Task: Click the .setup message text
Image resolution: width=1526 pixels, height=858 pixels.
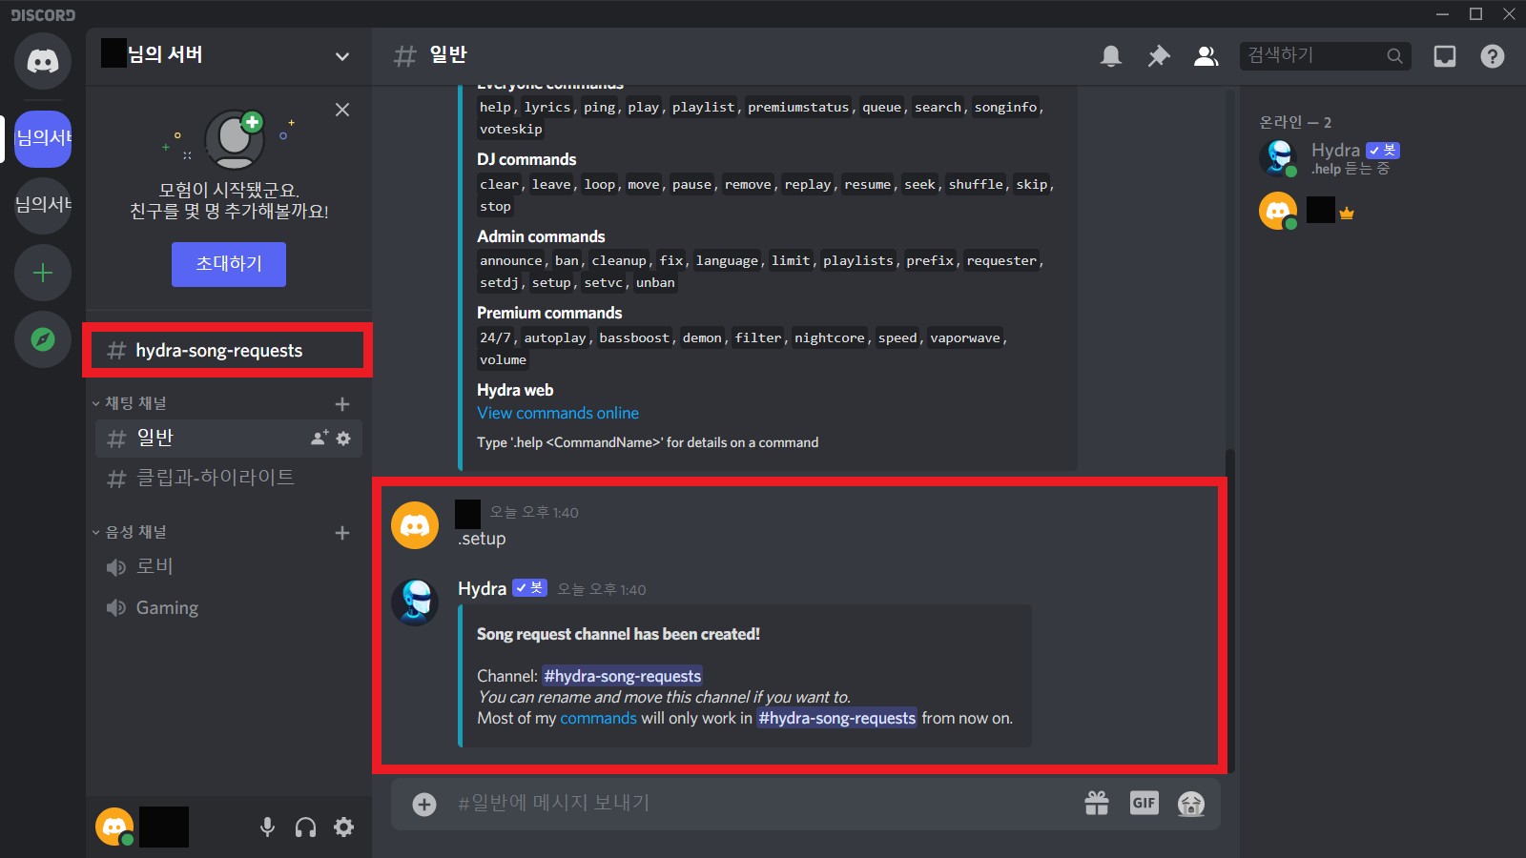Action: coord(482,539)
